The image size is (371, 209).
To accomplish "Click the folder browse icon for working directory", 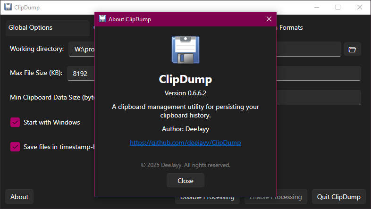I will pyautogui.click(x=352, y=49).
